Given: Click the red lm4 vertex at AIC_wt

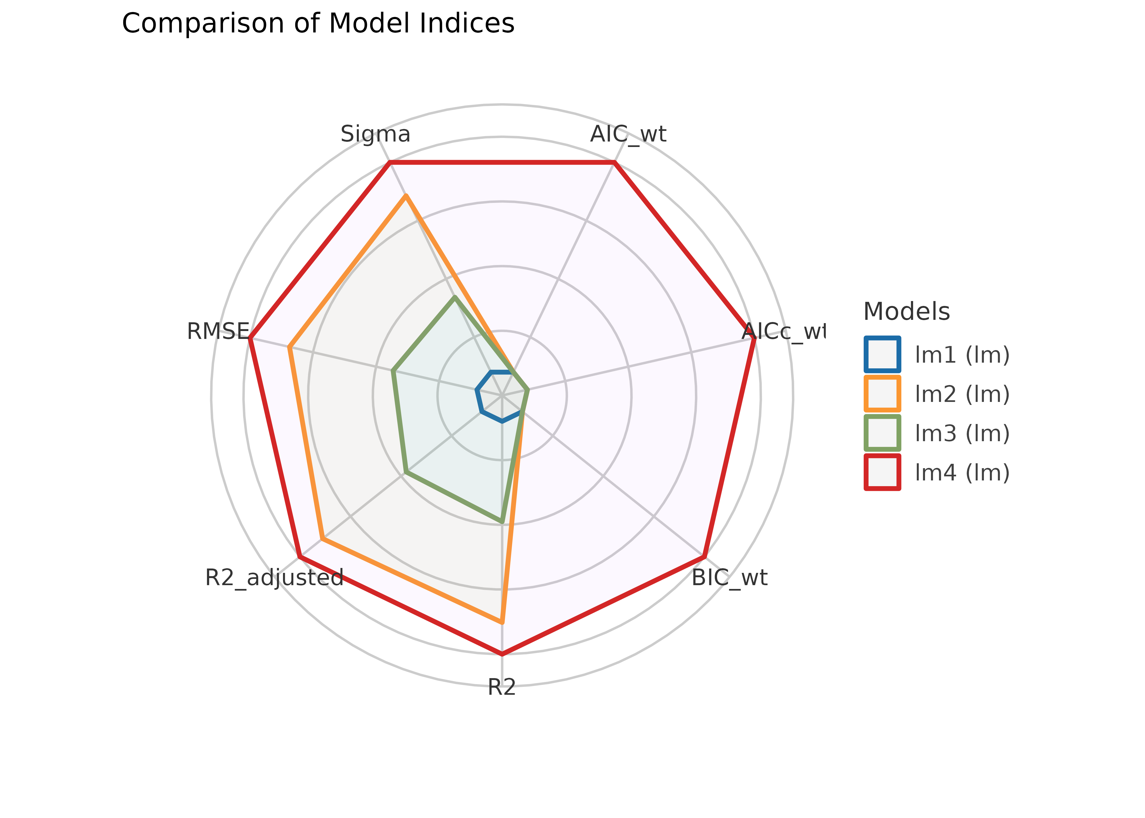Looking at the screenshot, I should [x=614, y=163].
